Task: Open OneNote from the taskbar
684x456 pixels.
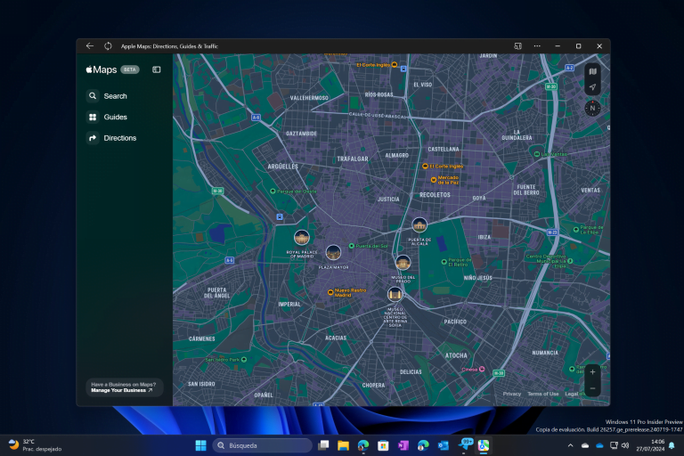Action: [x=403, y=445]
